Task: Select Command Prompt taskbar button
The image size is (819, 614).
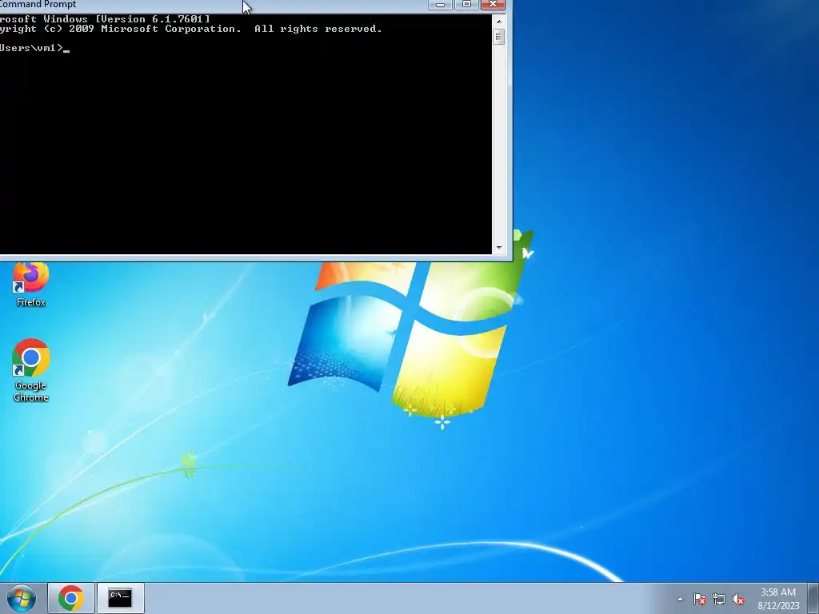Action: point(120,598)
